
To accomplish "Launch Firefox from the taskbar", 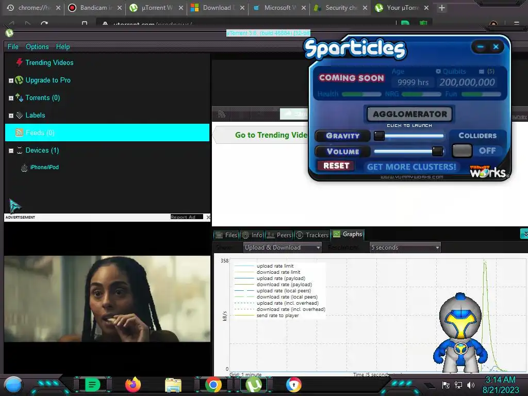I will (133, 385).
